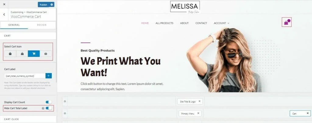Open the ALL PRODUCTS menu item
312x123 pixels.
tap(164, 23)
